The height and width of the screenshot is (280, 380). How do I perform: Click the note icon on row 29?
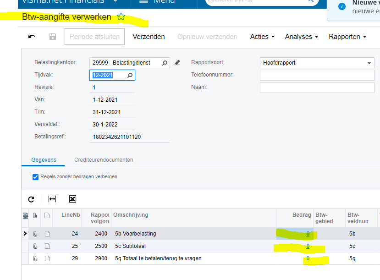pyautogui.click(x=48, y=258)
